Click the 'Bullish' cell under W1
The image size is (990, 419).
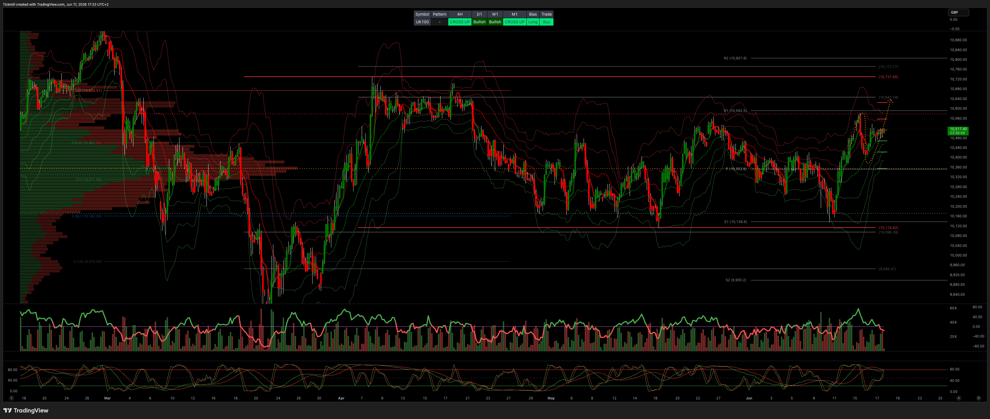click(x=495, y=22)
